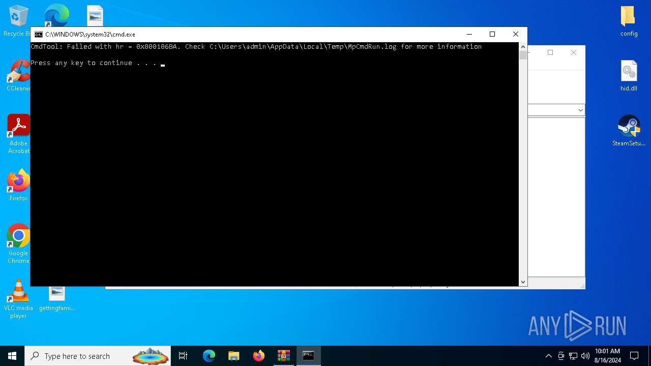Open File Explorer from the taskbar
Image resolution: width=651 pixels, height=366 pixels.
click(234, 356)
